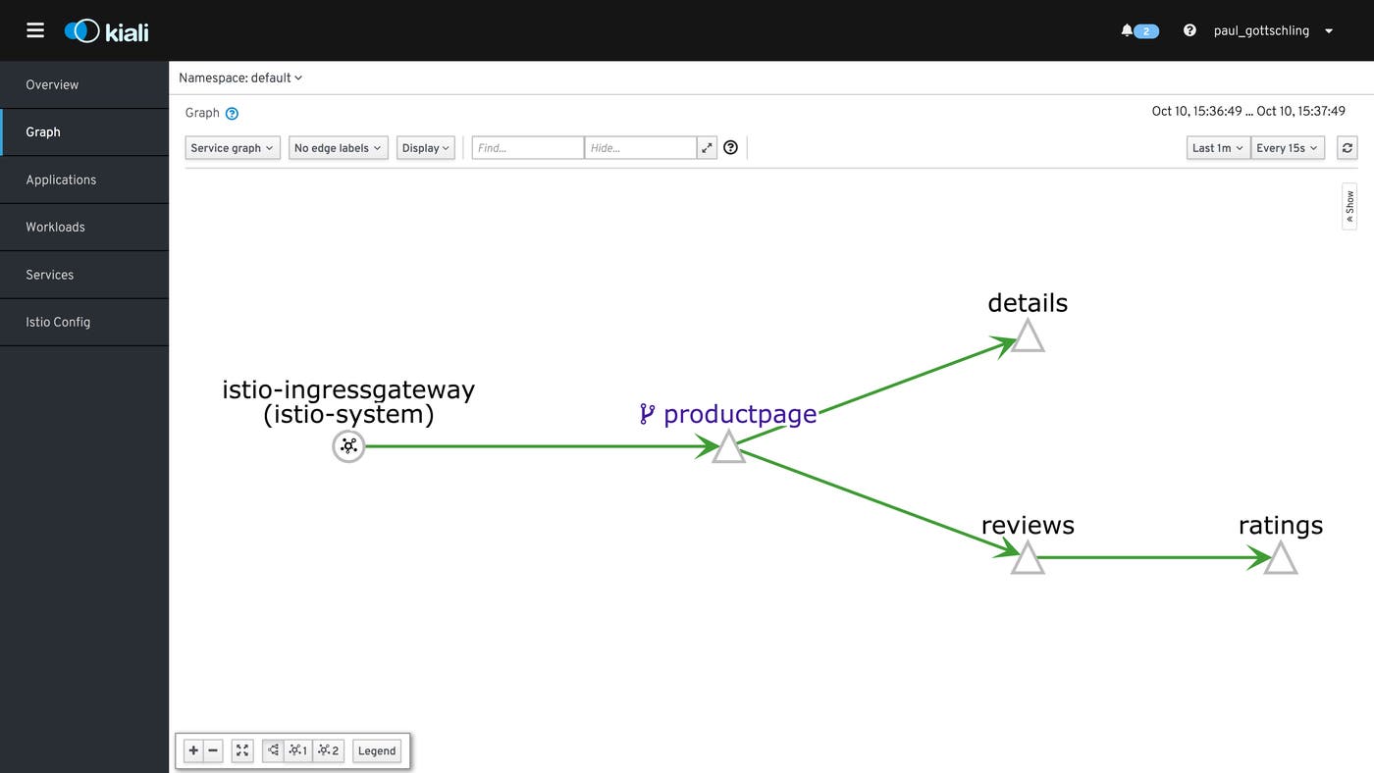Go to Workloads in the sidebar
Image resolution: width=1374 pixels, height=773 pixels.
55,227
